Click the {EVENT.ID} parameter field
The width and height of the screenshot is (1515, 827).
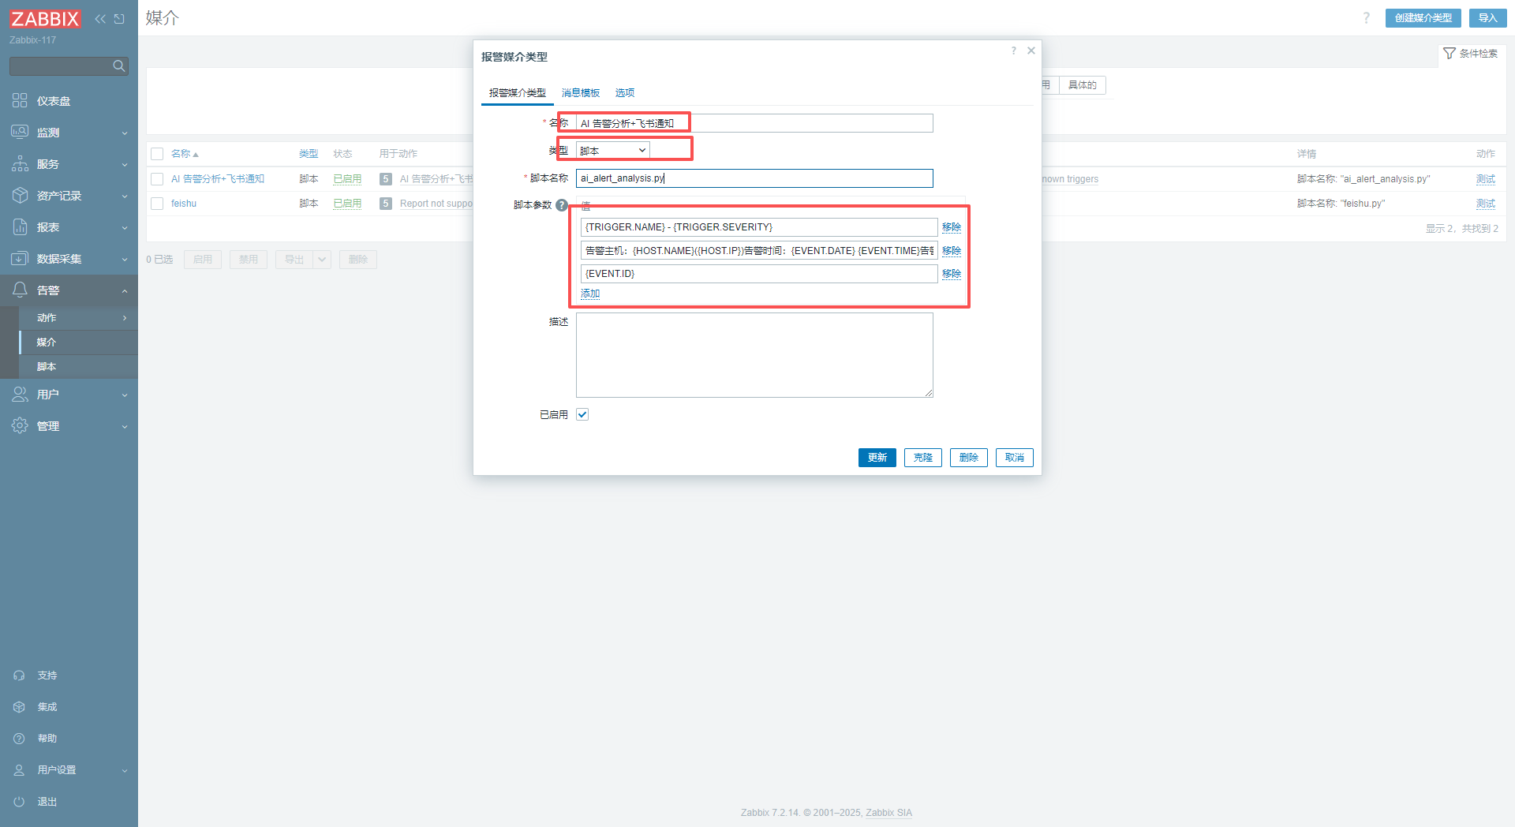(x=759, y=274)
